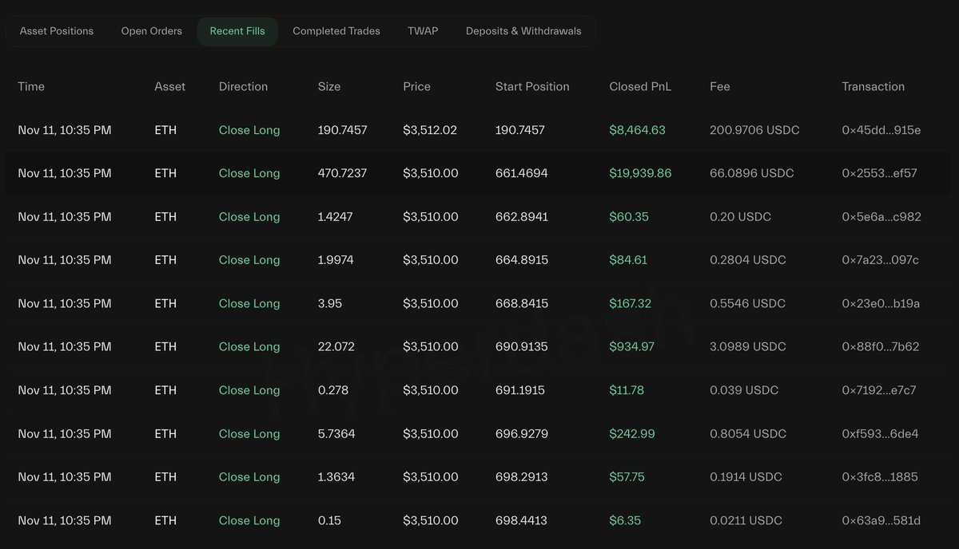Click the Size column header
Screen dimensions: 959x549
(328, 87)
